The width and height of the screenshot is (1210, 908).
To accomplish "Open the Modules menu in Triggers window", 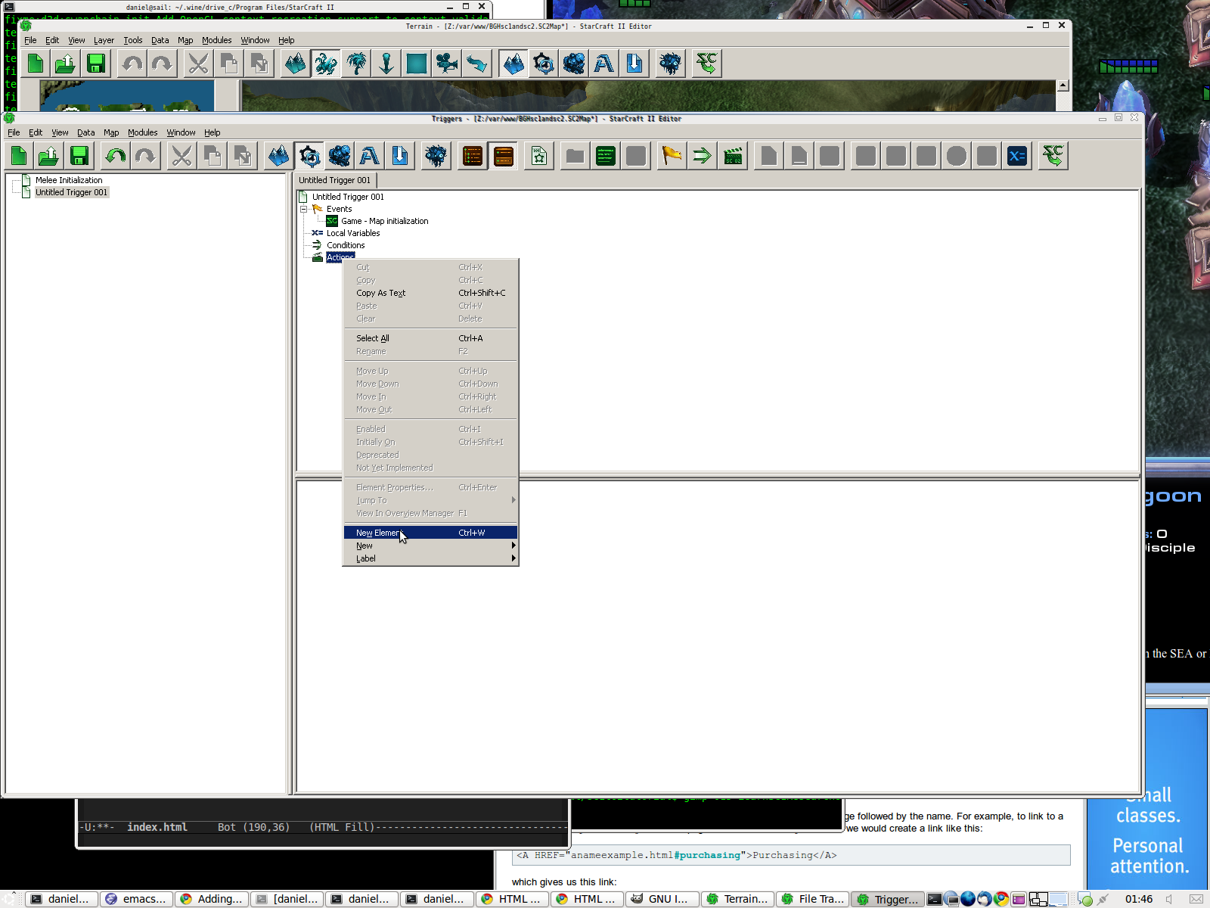I will coord(142,132).
